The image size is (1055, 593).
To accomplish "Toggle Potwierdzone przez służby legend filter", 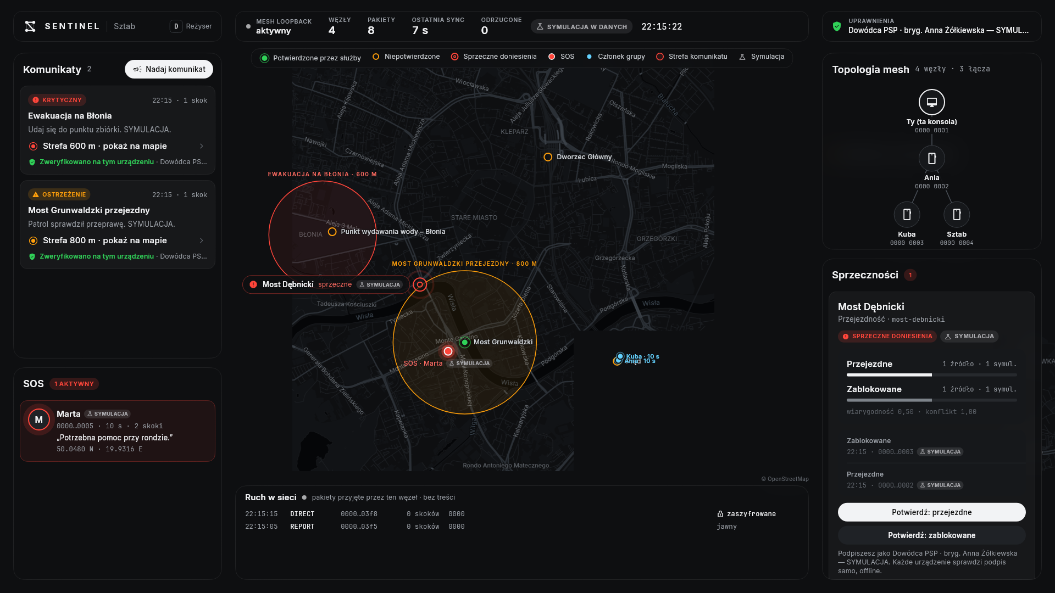I will point(310,58).
